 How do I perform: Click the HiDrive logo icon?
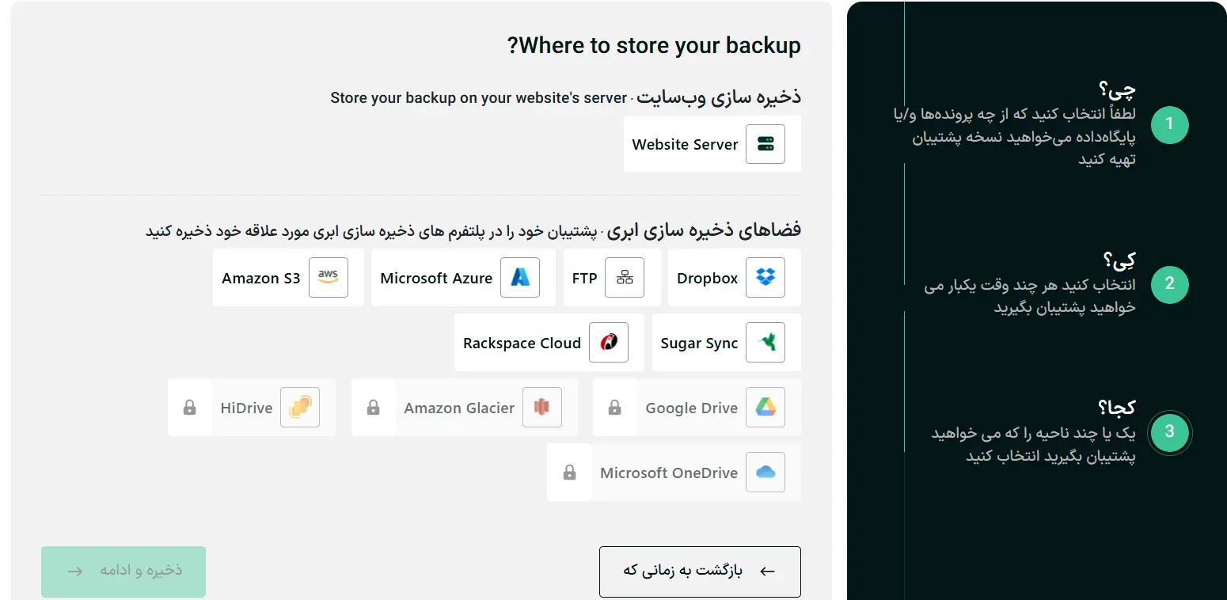300,408
